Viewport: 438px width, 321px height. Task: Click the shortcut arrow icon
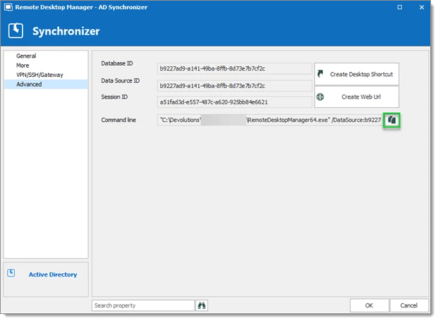320,74
